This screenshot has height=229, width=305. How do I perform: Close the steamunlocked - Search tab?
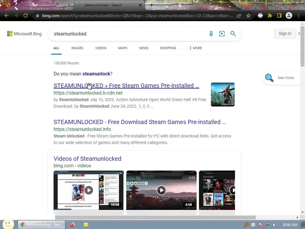tap(140, 5)
